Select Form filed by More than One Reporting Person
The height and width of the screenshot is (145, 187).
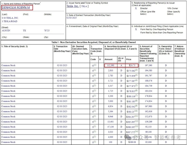click(161, 32)
